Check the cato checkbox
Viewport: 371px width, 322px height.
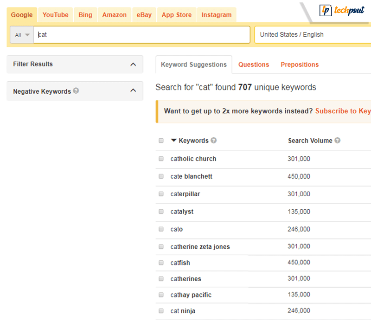[x=161, y=229]
